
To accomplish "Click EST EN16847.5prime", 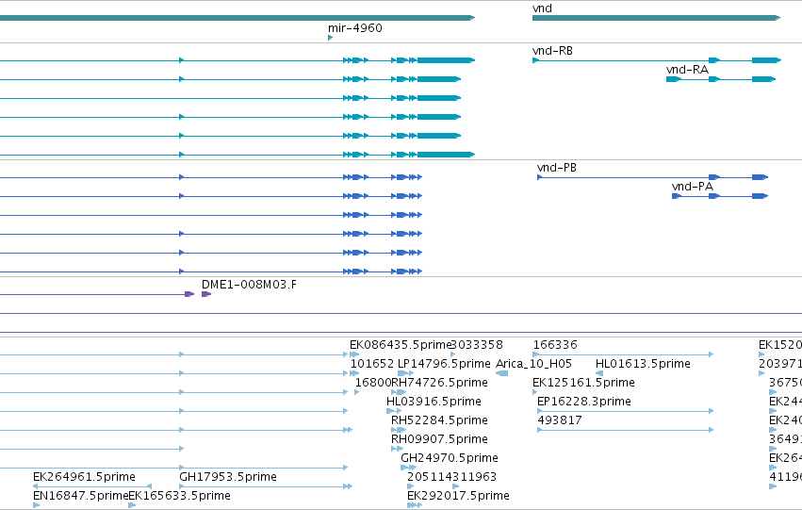I will point(37,505).
